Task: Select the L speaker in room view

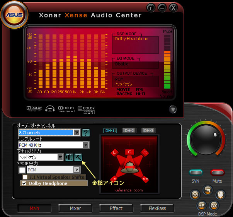Action: (114, 152)
